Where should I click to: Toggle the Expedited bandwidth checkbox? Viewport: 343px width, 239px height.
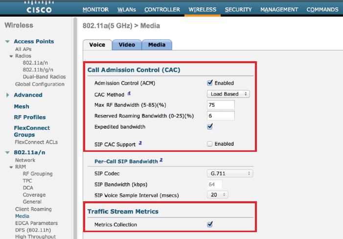(x=210, y=126)
